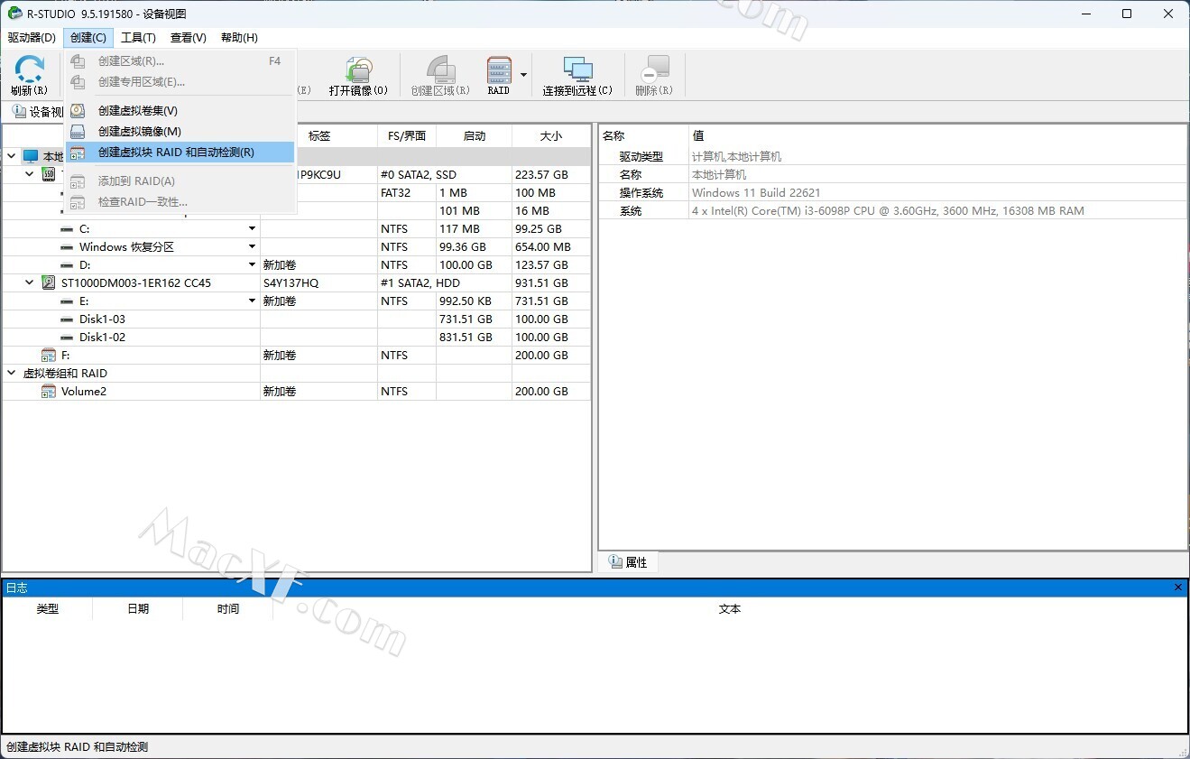The width and height of the screenshot is (1190, 759).
Task: Close the 日志 log panel
Action: coord(1177,588)
